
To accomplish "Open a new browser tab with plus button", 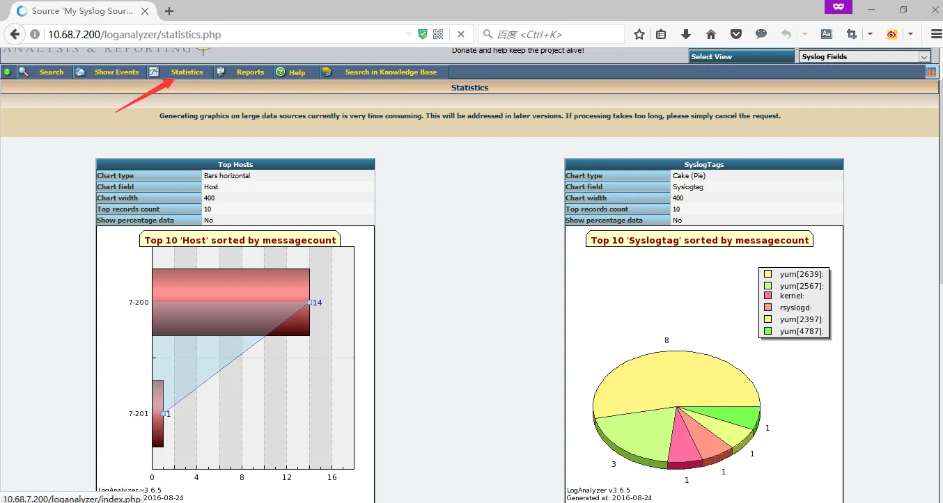I will (x=169, y=11).
